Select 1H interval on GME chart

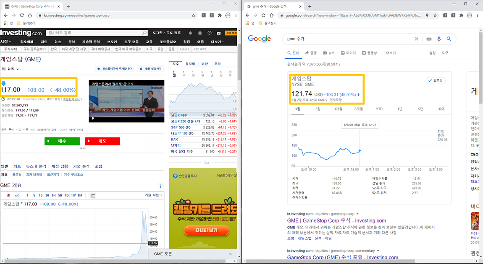click(54, 195)
